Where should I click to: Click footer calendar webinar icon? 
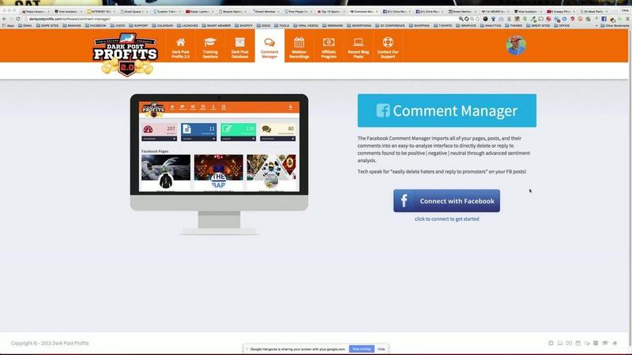click(x=578, y=343)
